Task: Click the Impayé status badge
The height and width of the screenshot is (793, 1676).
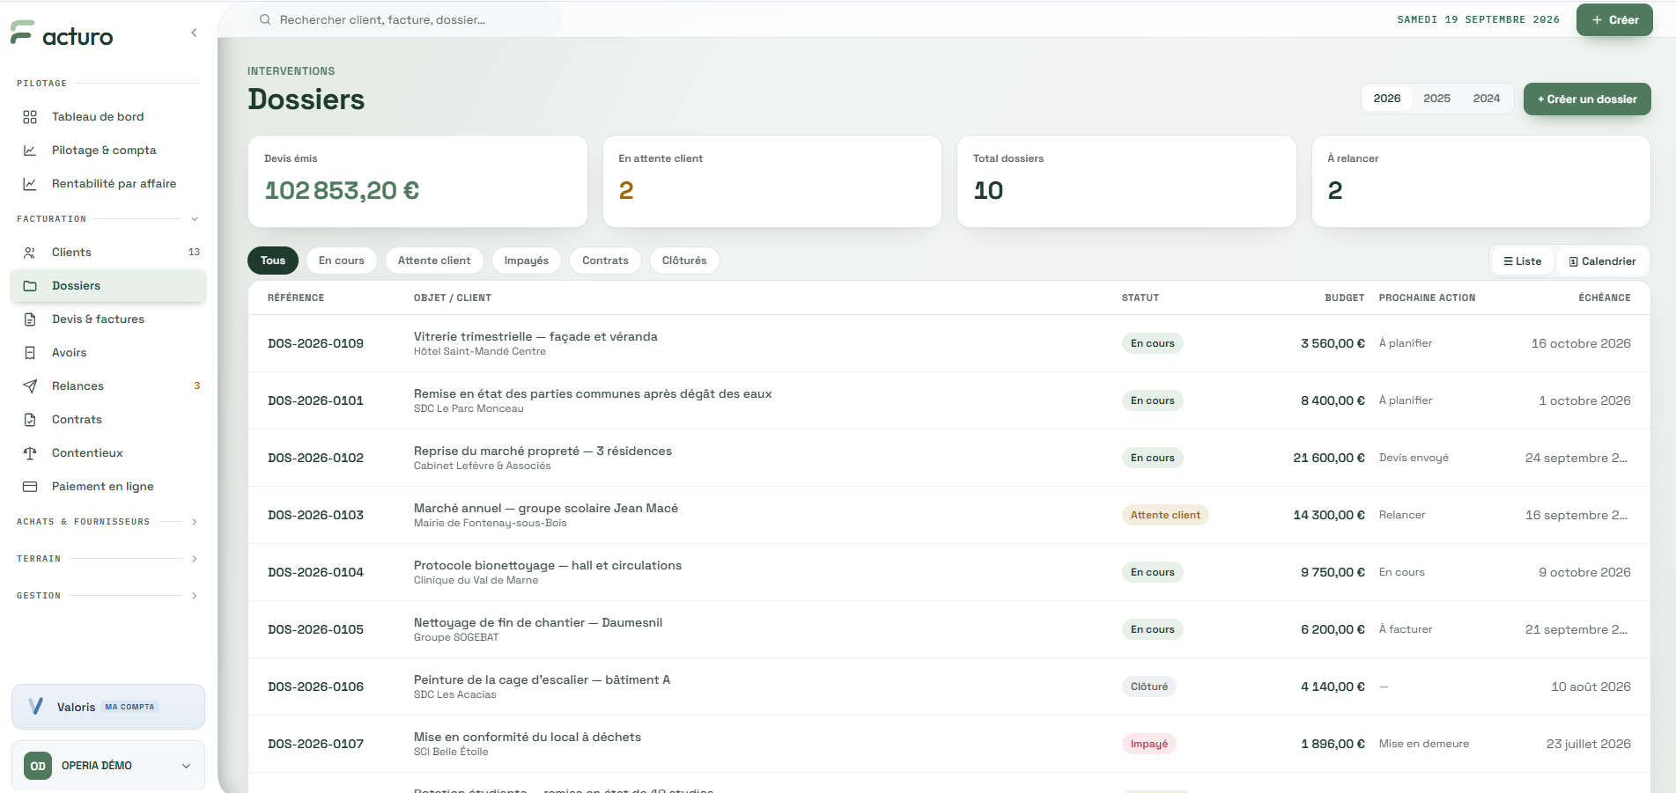Action: (x=1148, y=744)
